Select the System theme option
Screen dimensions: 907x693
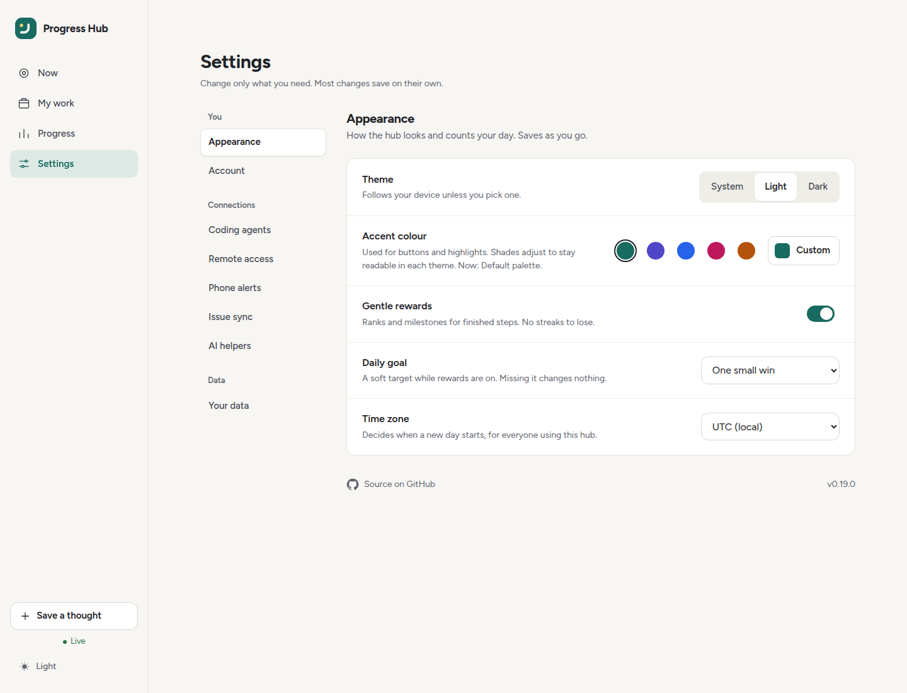click(727, 187)
